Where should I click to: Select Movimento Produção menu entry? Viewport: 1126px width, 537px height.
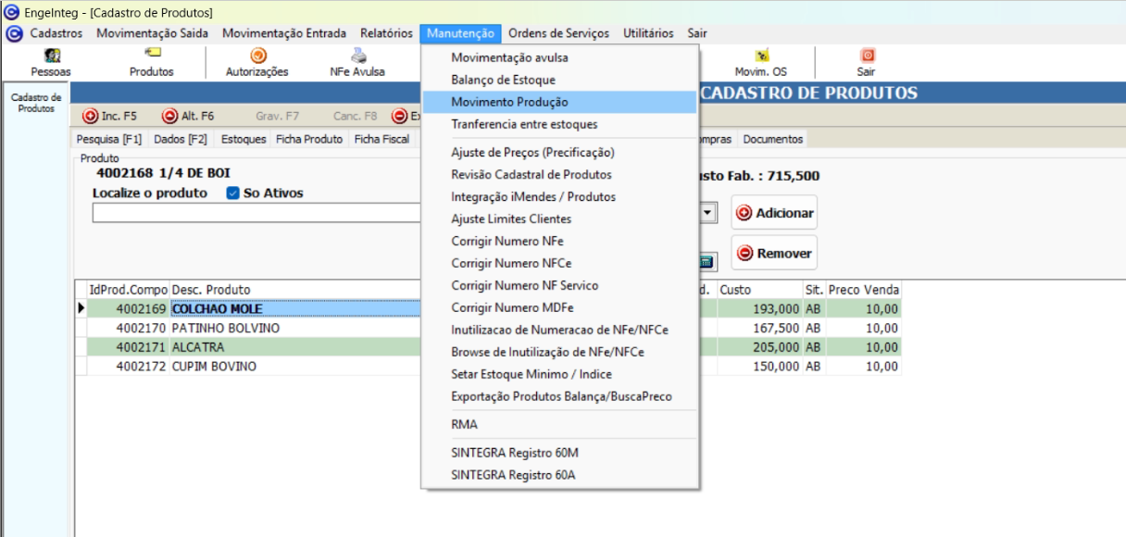click(509, 102)
